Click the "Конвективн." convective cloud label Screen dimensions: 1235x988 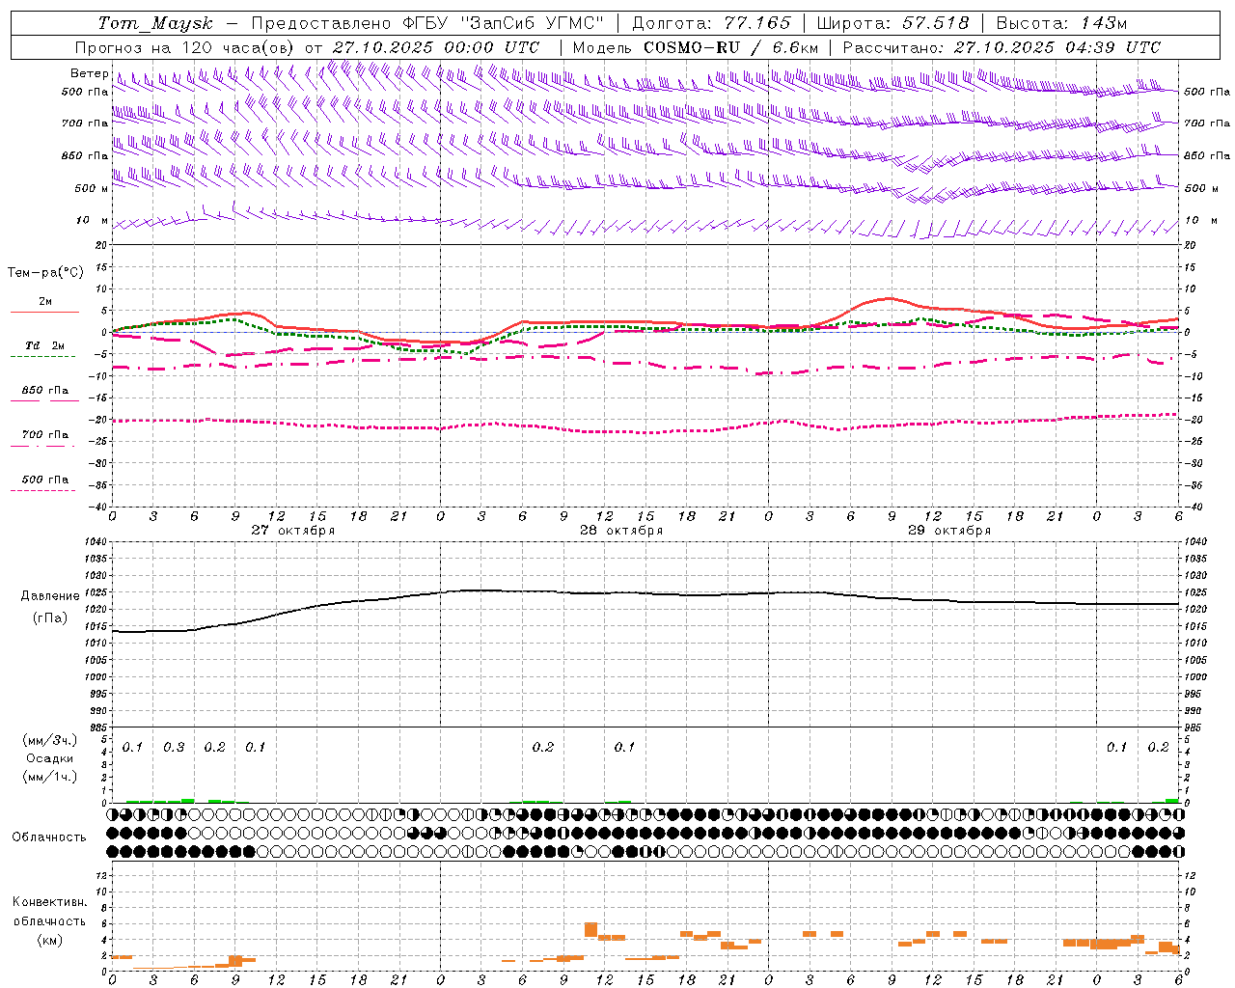pyautogui.click(x=50, y=902)
